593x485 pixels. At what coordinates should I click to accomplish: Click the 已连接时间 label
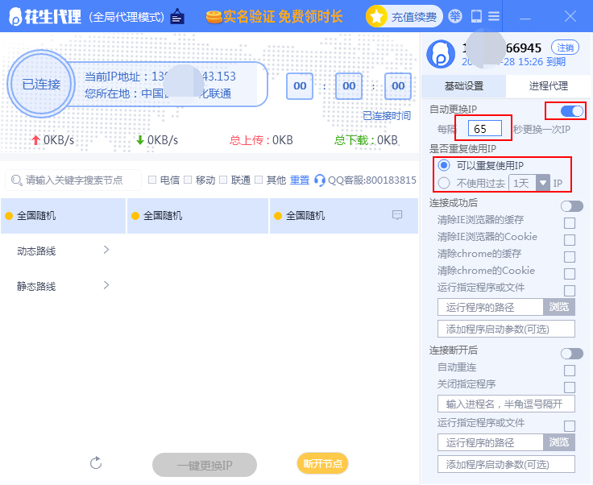click(387, 115)
